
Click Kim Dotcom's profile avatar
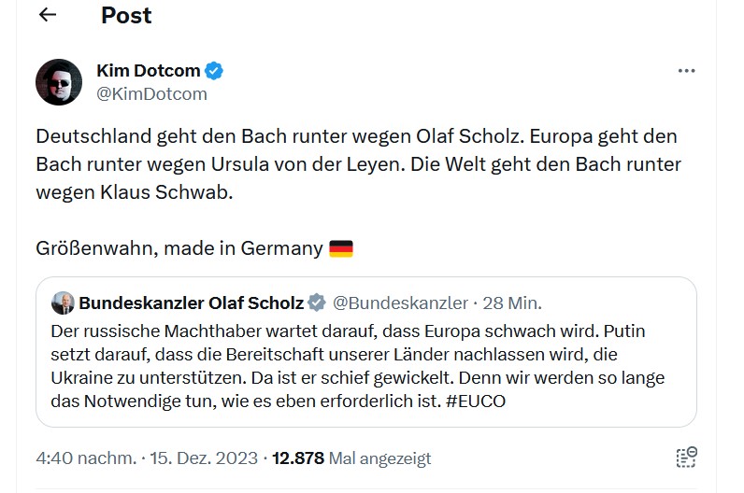coord(59,82)
